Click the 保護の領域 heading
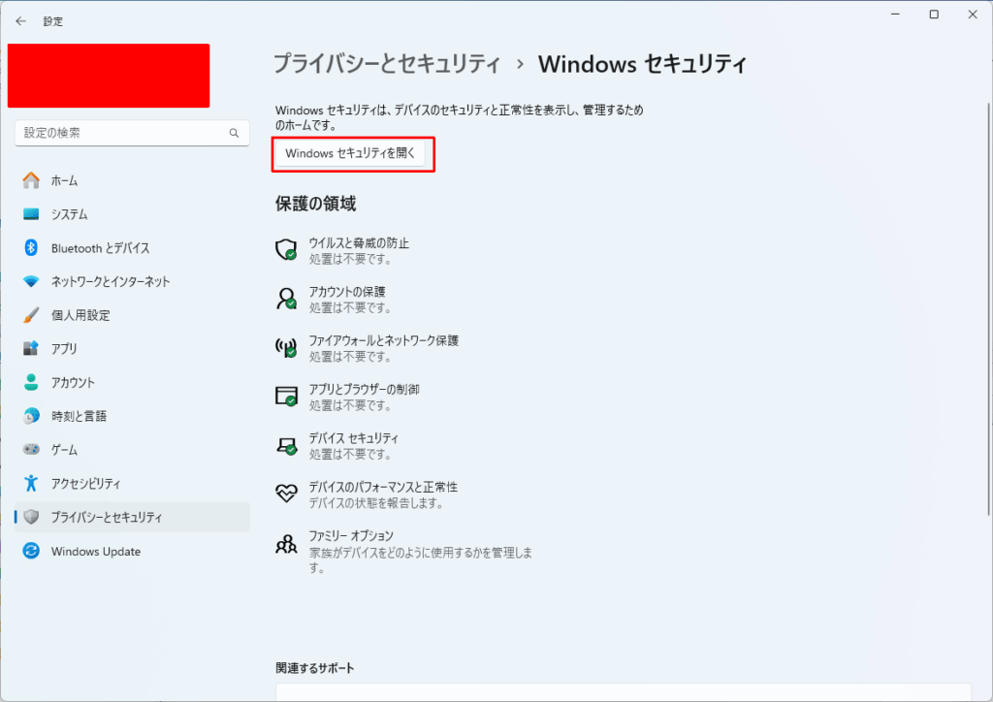The image size is (993, 702). coord(315,204)
